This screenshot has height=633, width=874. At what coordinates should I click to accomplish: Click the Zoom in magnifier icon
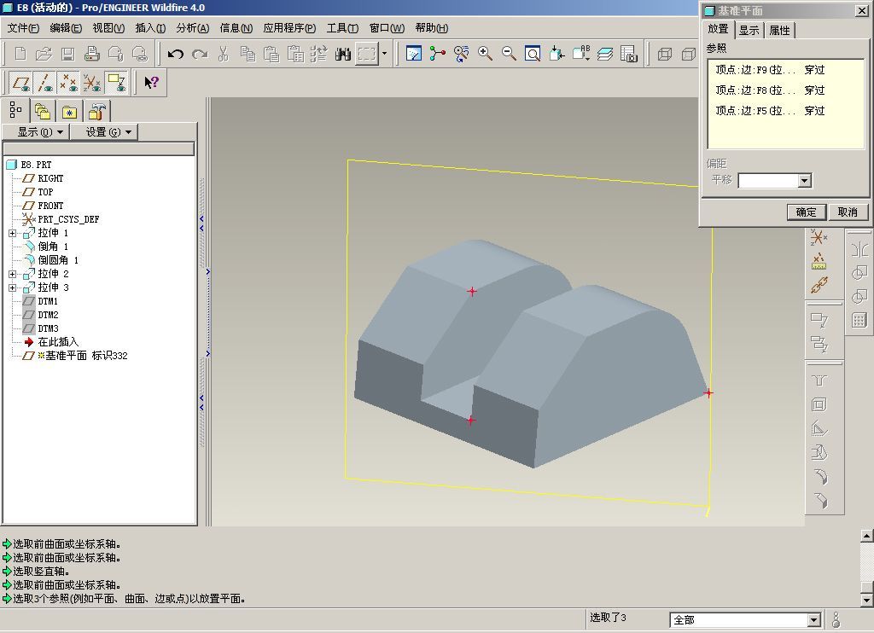[x=485, y=54]
